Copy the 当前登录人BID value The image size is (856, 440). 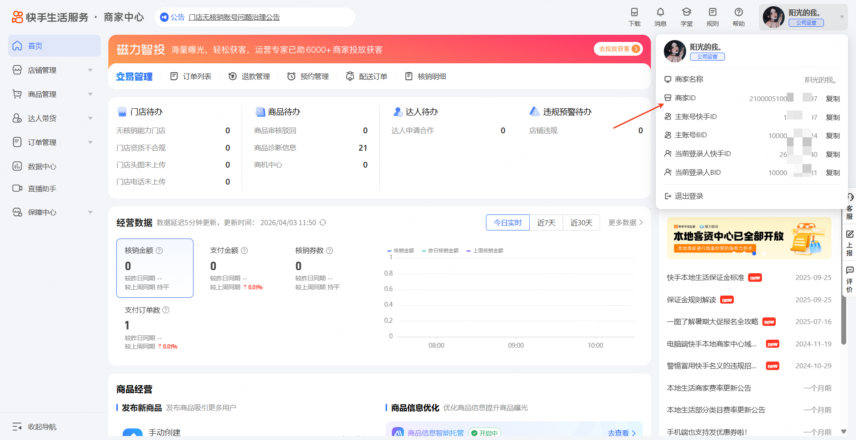click(x=833, y=173)
